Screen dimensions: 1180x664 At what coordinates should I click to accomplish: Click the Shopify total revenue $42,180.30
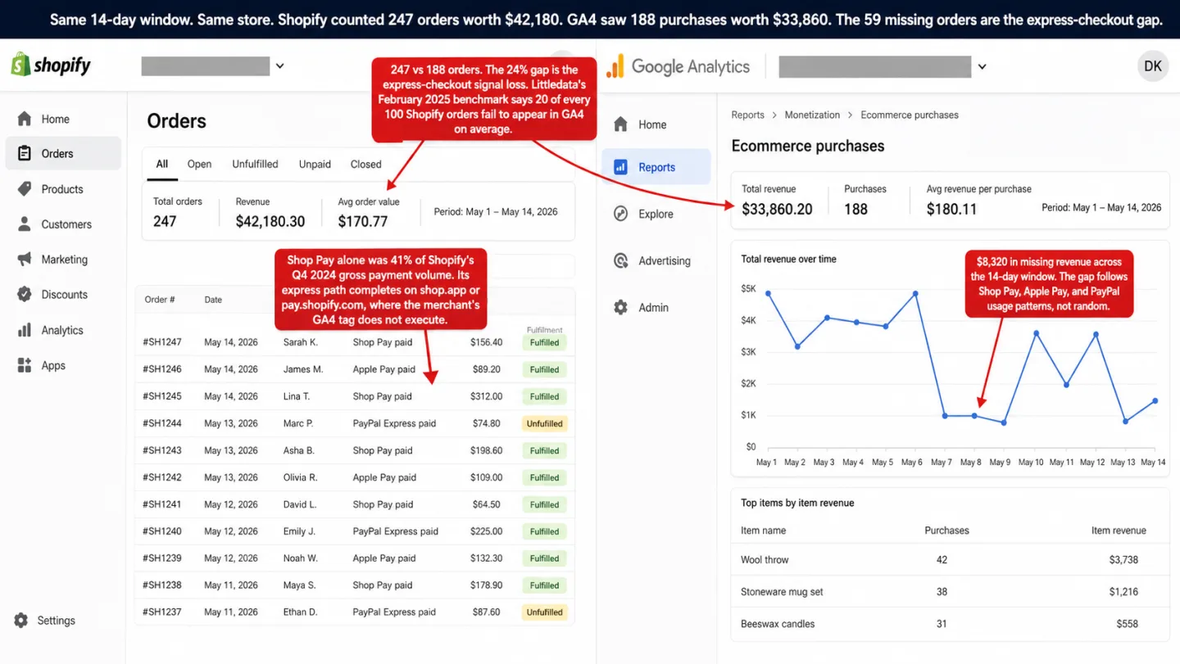270,221
